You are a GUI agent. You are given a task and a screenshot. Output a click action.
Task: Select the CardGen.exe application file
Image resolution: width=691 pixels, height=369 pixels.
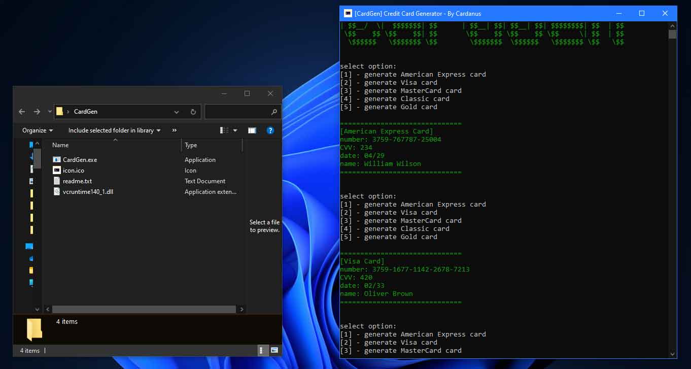click(x=80, y=160)
